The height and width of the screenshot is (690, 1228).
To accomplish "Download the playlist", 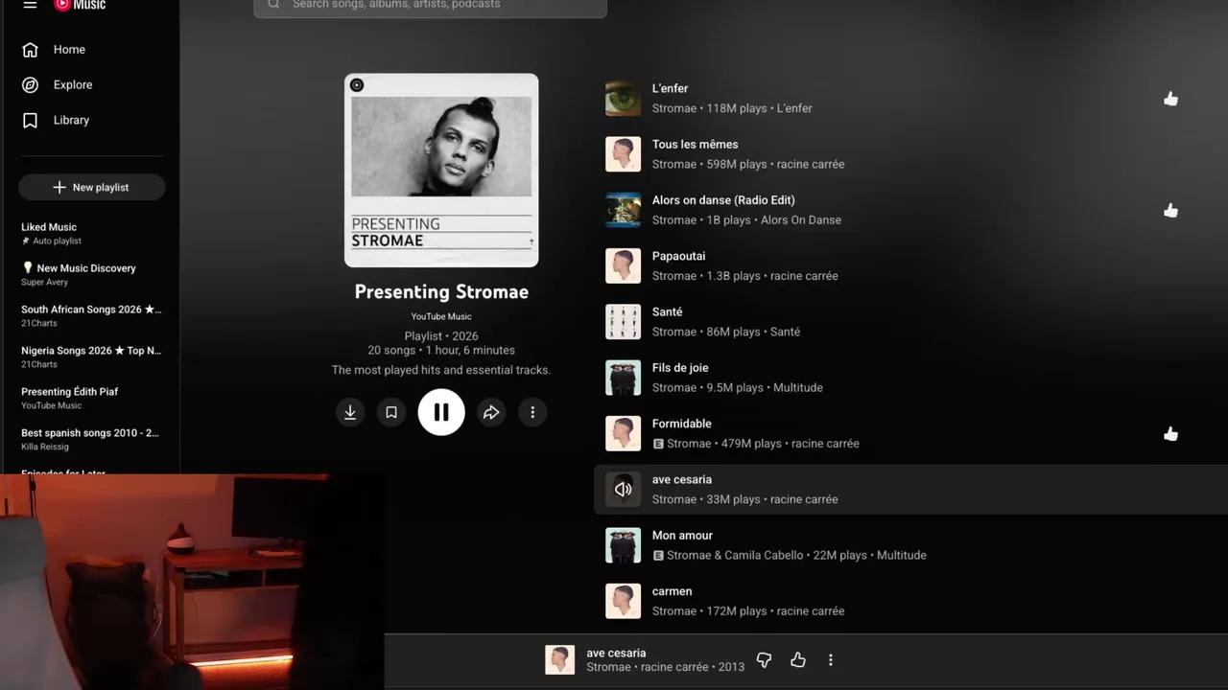I will click(350, 412).
